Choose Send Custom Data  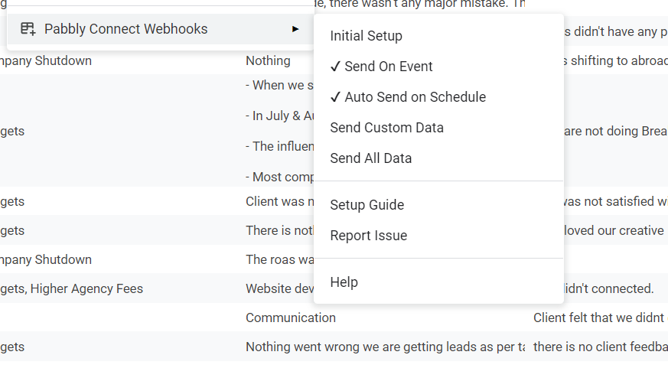tap(386, 128)
